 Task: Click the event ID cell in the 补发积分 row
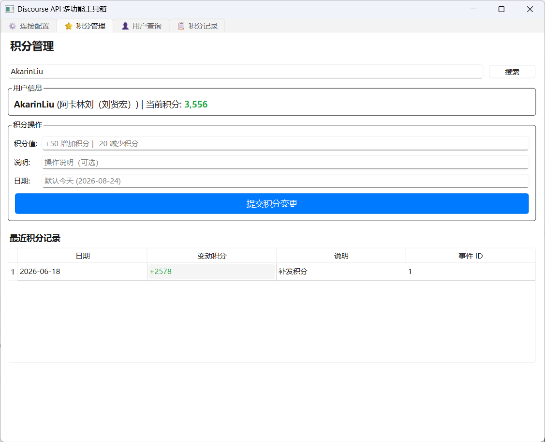click(x=470, y=272)
